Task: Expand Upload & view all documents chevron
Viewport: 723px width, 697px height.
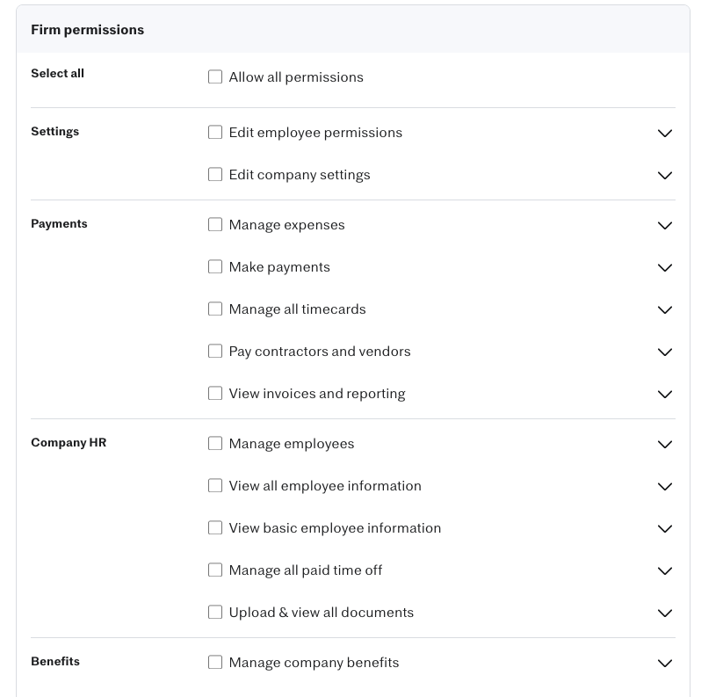Action: (664, 613)
